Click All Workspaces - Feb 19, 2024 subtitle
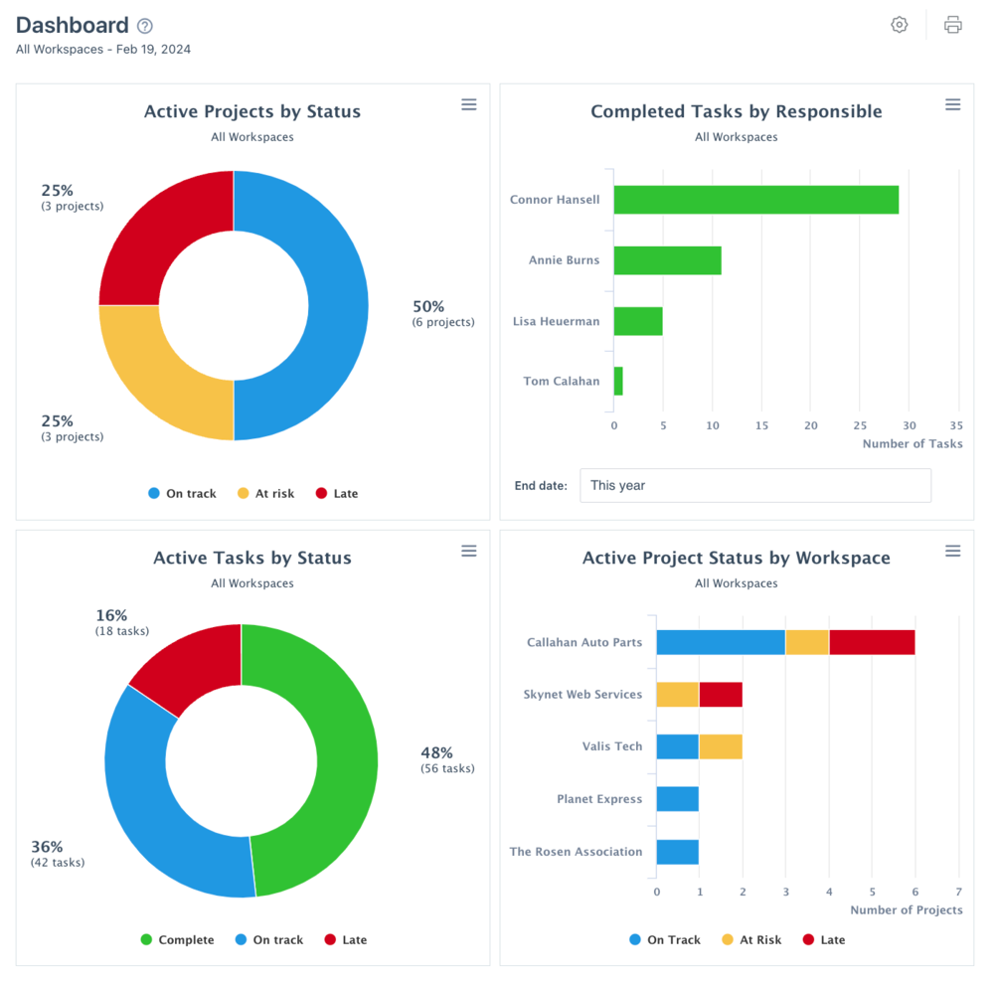Screen dimensions: 995x981 (x=102, y=50)
